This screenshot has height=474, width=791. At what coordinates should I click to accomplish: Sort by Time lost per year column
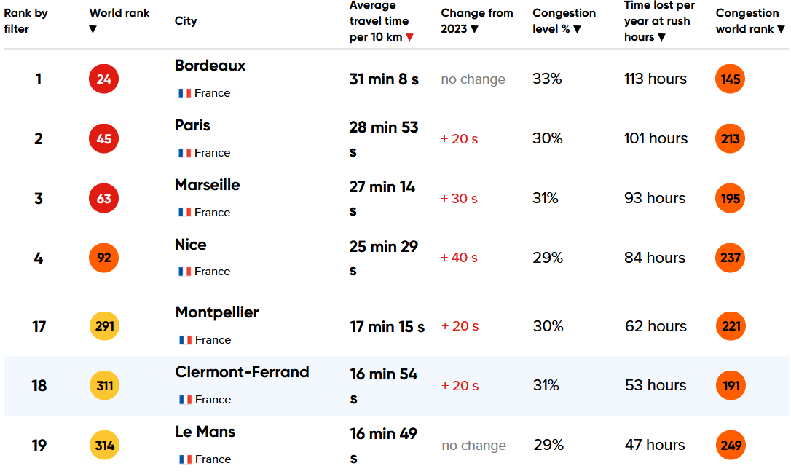pos(661,37)
